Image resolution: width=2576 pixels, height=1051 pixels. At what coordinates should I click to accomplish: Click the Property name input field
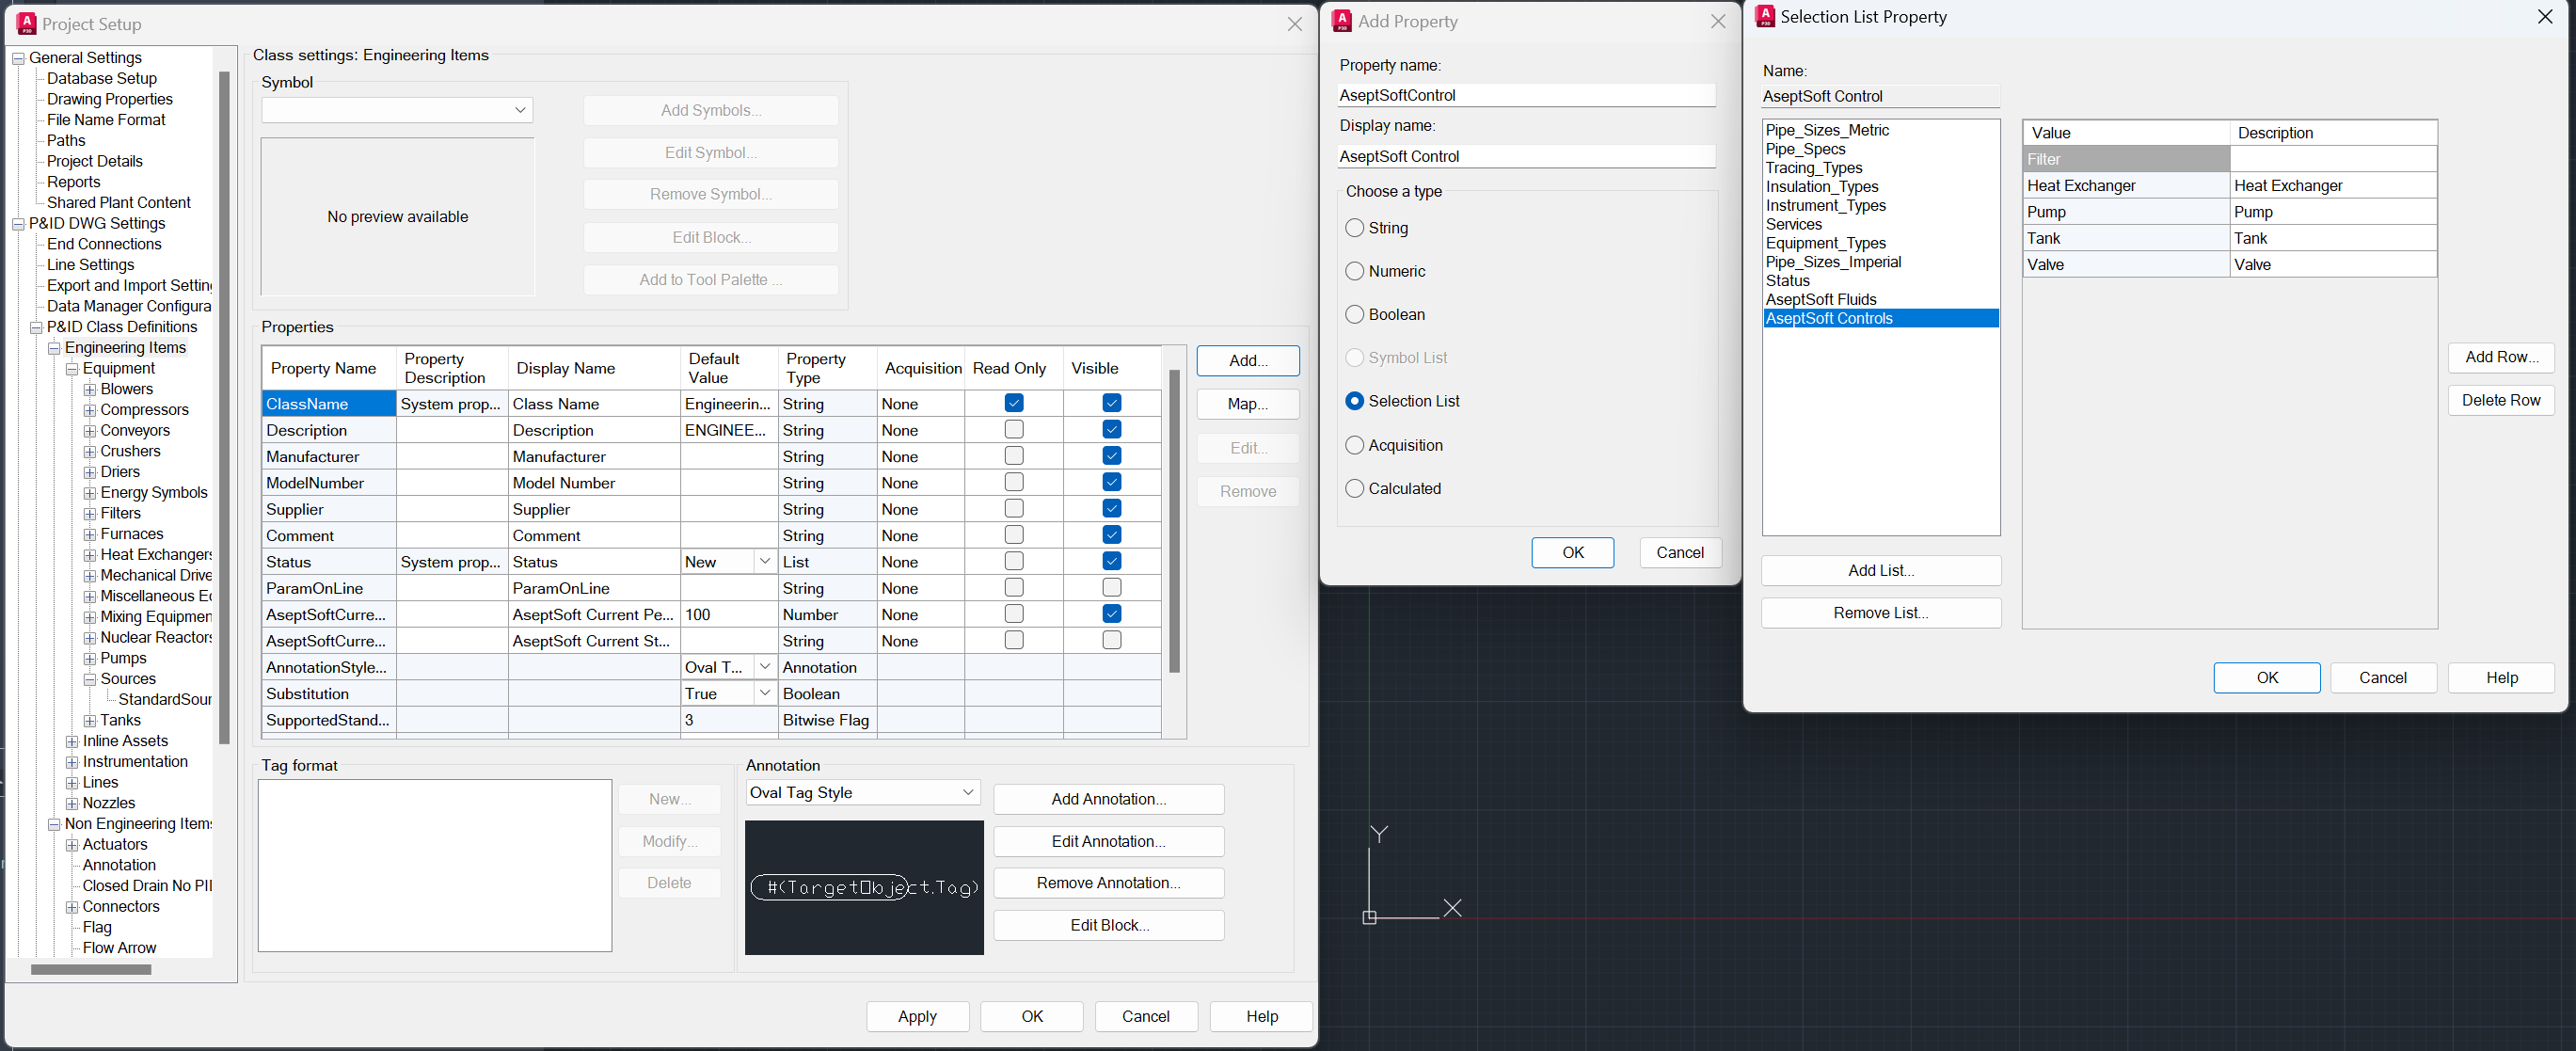click(1527, 95)
